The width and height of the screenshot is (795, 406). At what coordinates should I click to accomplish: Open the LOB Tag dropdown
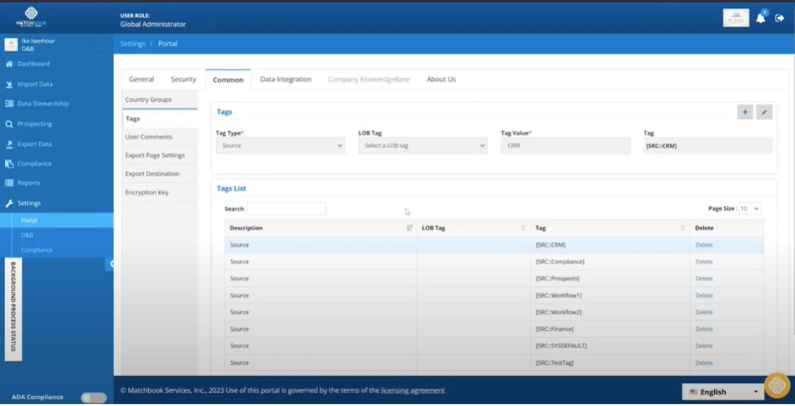[x=423, y=145]
